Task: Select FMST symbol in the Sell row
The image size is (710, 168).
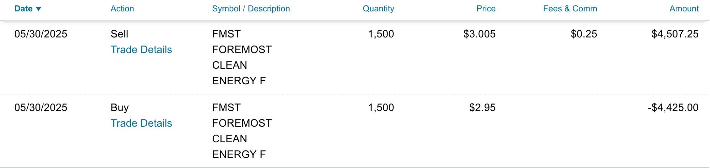Action: [226, 34]
